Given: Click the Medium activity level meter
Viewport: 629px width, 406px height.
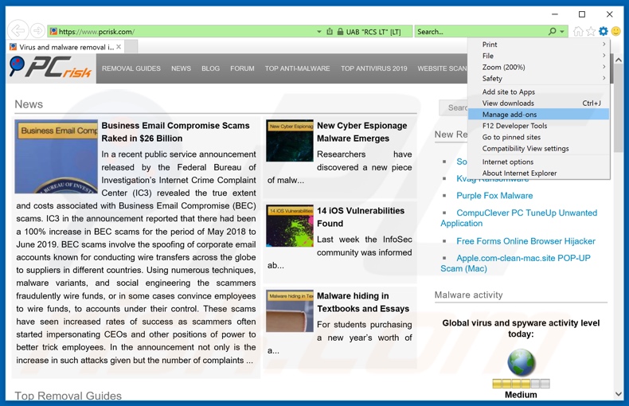Looking at the screenshot, I should tap(521, 384).
